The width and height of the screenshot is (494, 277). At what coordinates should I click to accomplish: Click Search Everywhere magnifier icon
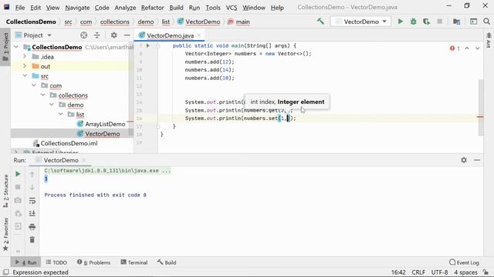[x=486, y=22]
